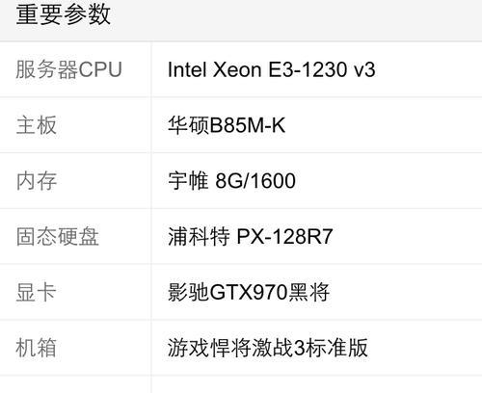Image resolution: width=482 pixels, height=393 pixels.
Task: Click the E3-1230 model number text
Action: (308, 69)
